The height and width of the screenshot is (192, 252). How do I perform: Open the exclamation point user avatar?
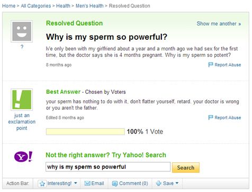(x=22, y=100)
